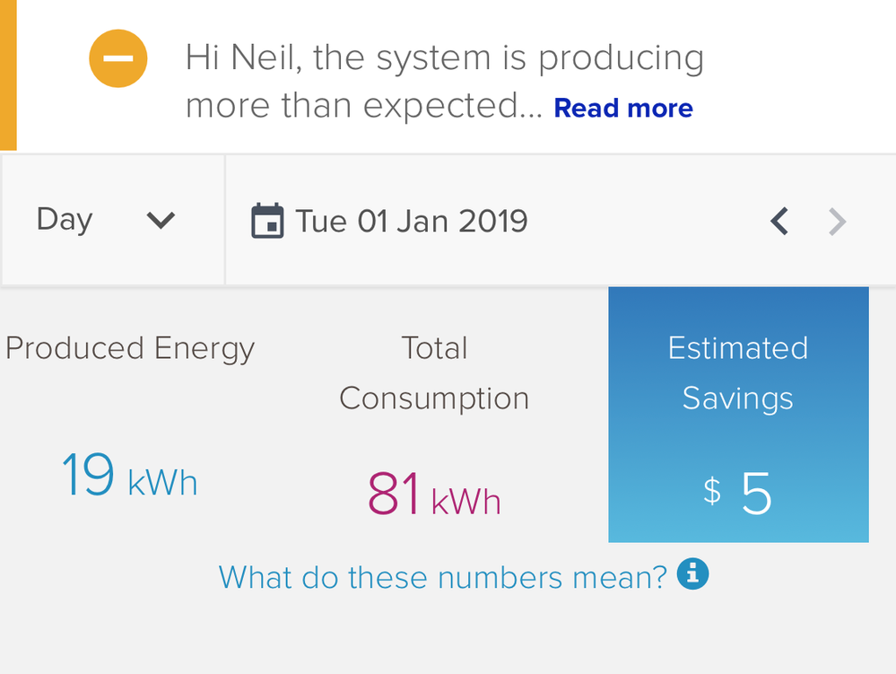Image resolution: width=896 pixels, height=674 pixels.
Task: Open the Day period selector label
Action: click(x=65, y=220)
